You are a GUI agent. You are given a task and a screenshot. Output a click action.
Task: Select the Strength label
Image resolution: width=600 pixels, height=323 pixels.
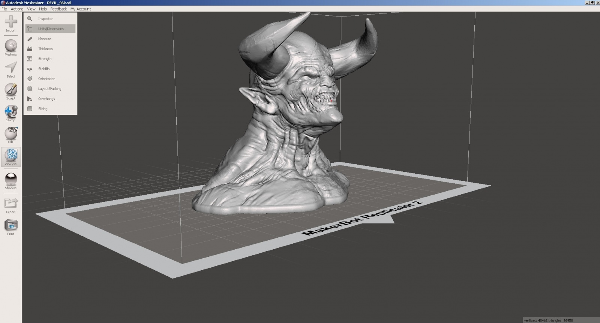pyautogui.click(x=45, y=59)
